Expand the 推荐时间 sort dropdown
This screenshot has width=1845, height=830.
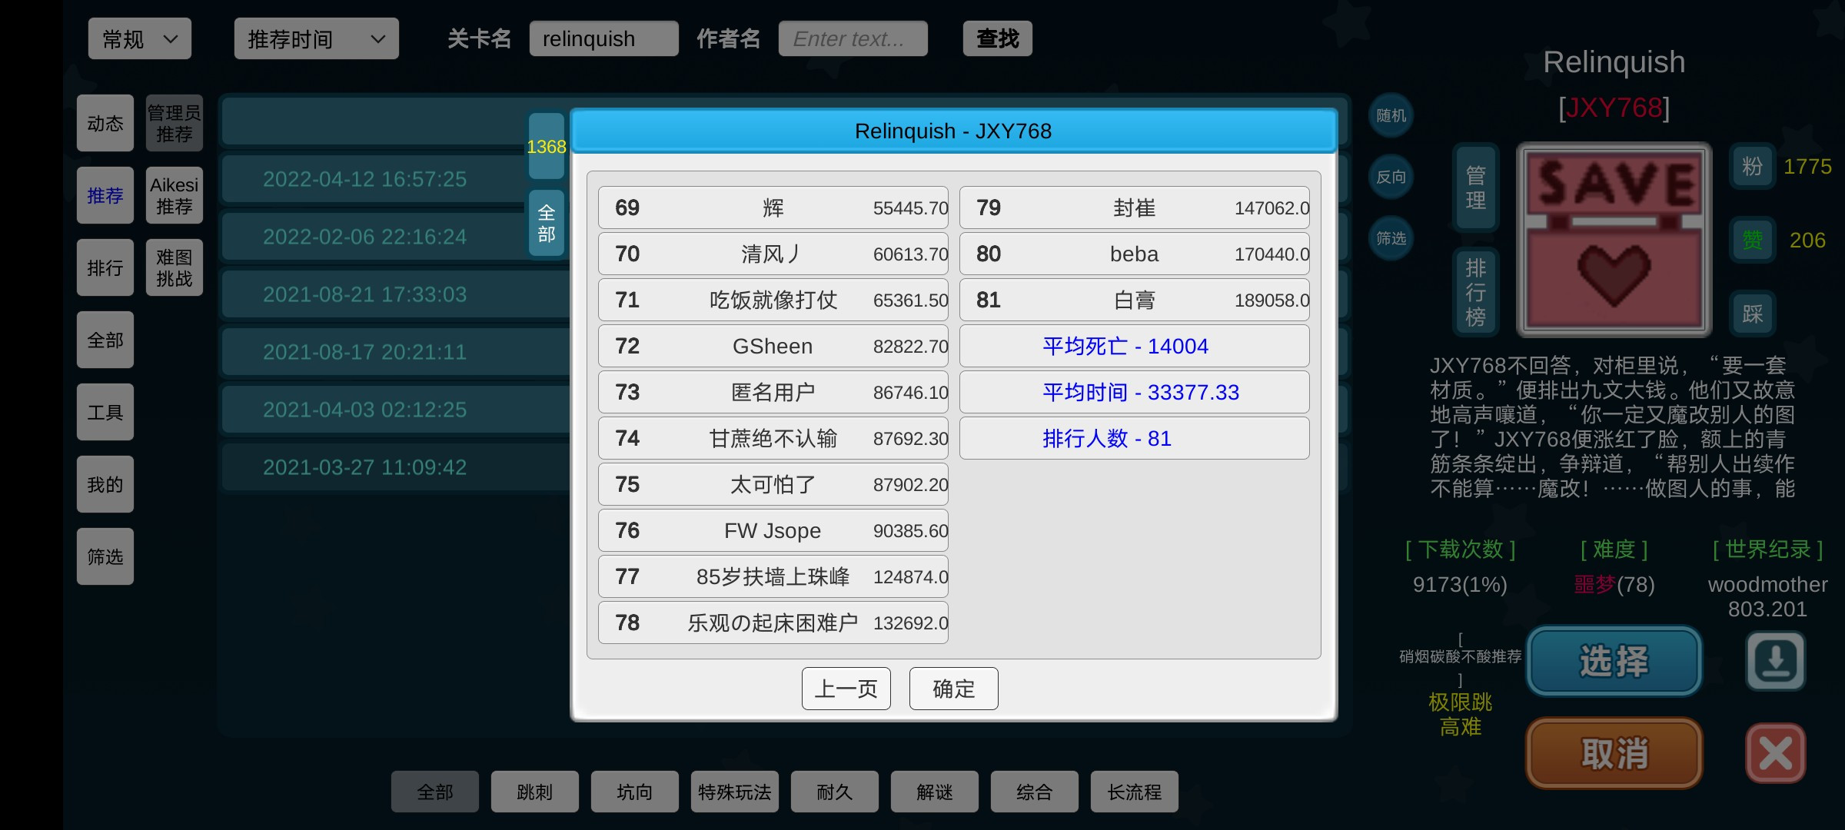pyautogui.click(x=316, y=38)
